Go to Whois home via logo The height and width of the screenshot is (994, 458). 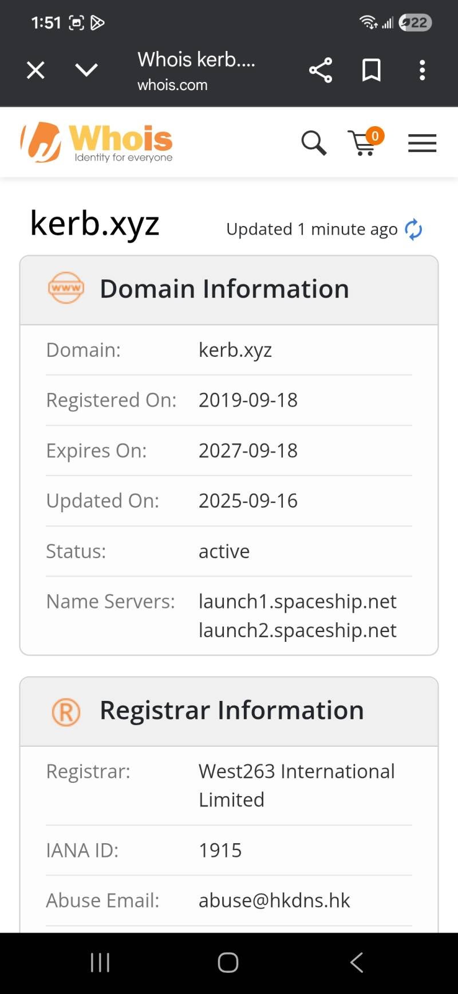pos(97,142)
